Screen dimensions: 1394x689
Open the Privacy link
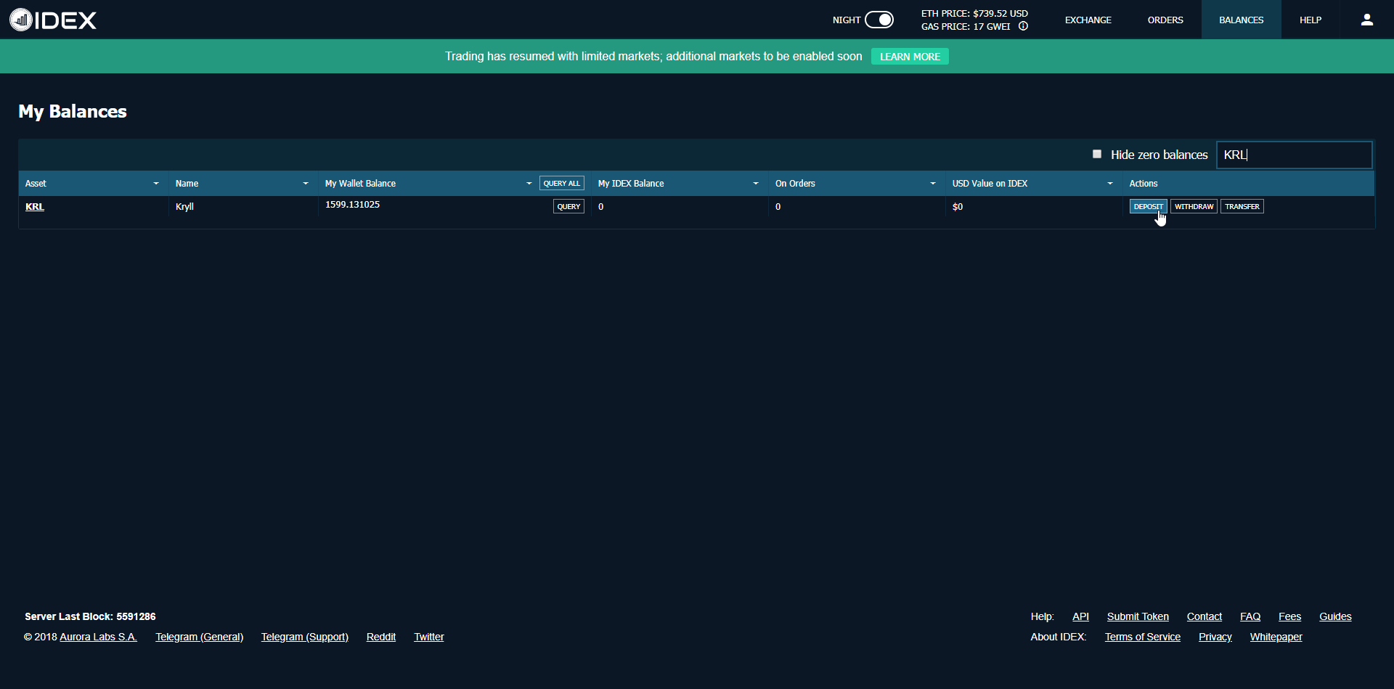click(1215, 637)
